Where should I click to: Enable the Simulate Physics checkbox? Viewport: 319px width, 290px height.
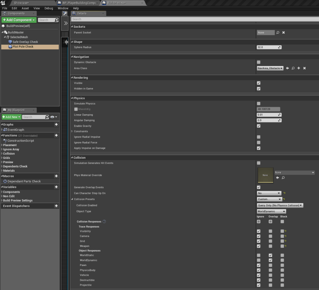click(259, 104)
